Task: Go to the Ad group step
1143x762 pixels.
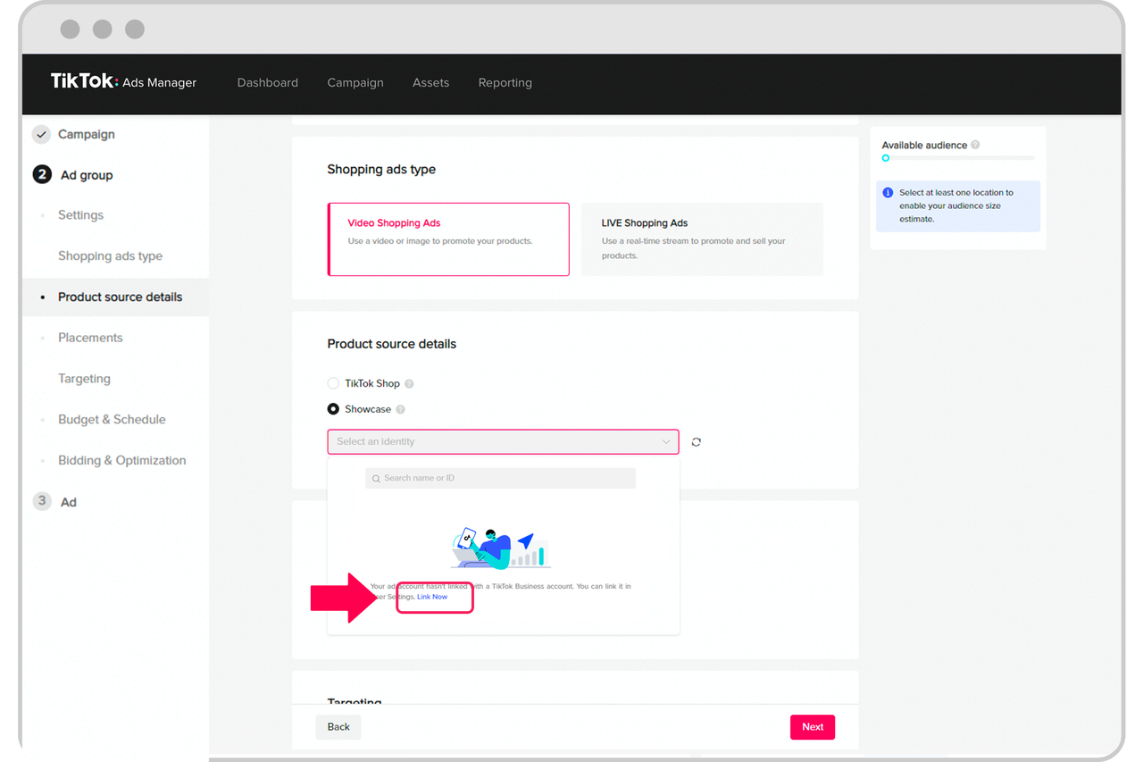Action: tap(87, 175)
